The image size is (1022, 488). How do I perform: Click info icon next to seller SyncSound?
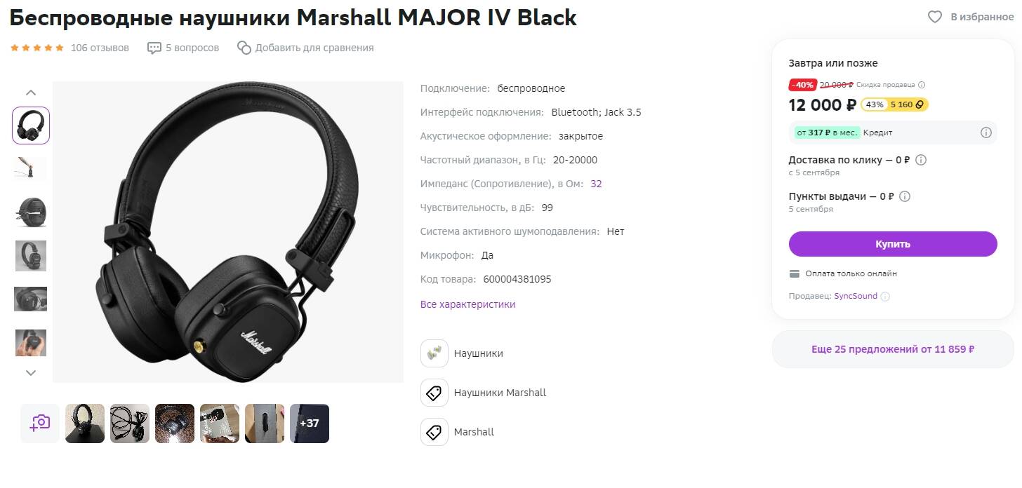coord(885,297)
